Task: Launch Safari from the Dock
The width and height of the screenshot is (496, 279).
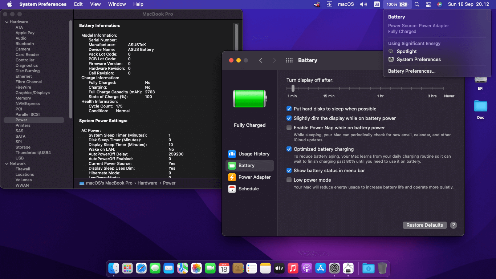Action: pyautogui.click(x=141, y=268)
